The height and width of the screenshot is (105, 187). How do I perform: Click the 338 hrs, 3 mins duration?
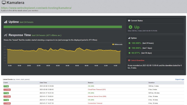[154, 86]
